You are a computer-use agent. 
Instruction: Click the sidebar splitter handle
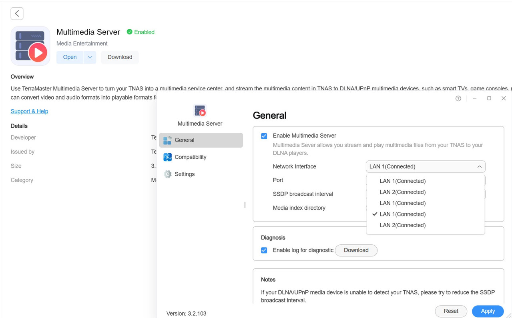click(245, 205)
